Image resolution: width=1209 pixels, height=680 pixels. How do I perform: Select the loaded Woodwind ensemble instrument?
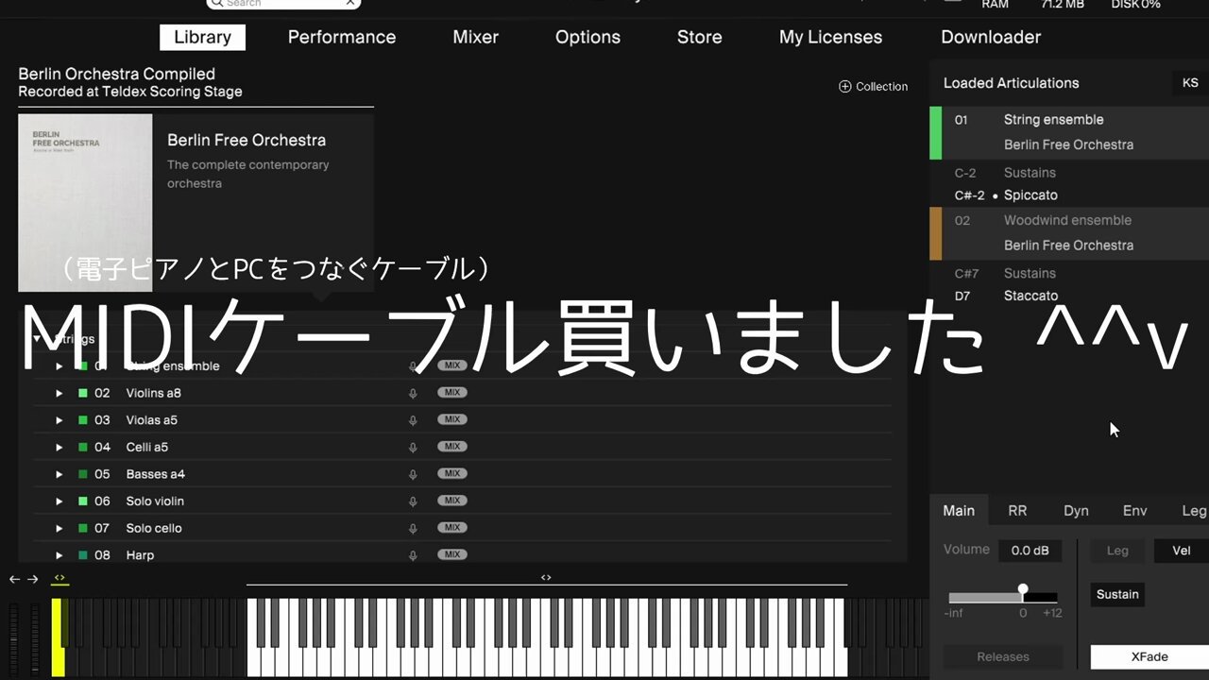click(1069, 232)
